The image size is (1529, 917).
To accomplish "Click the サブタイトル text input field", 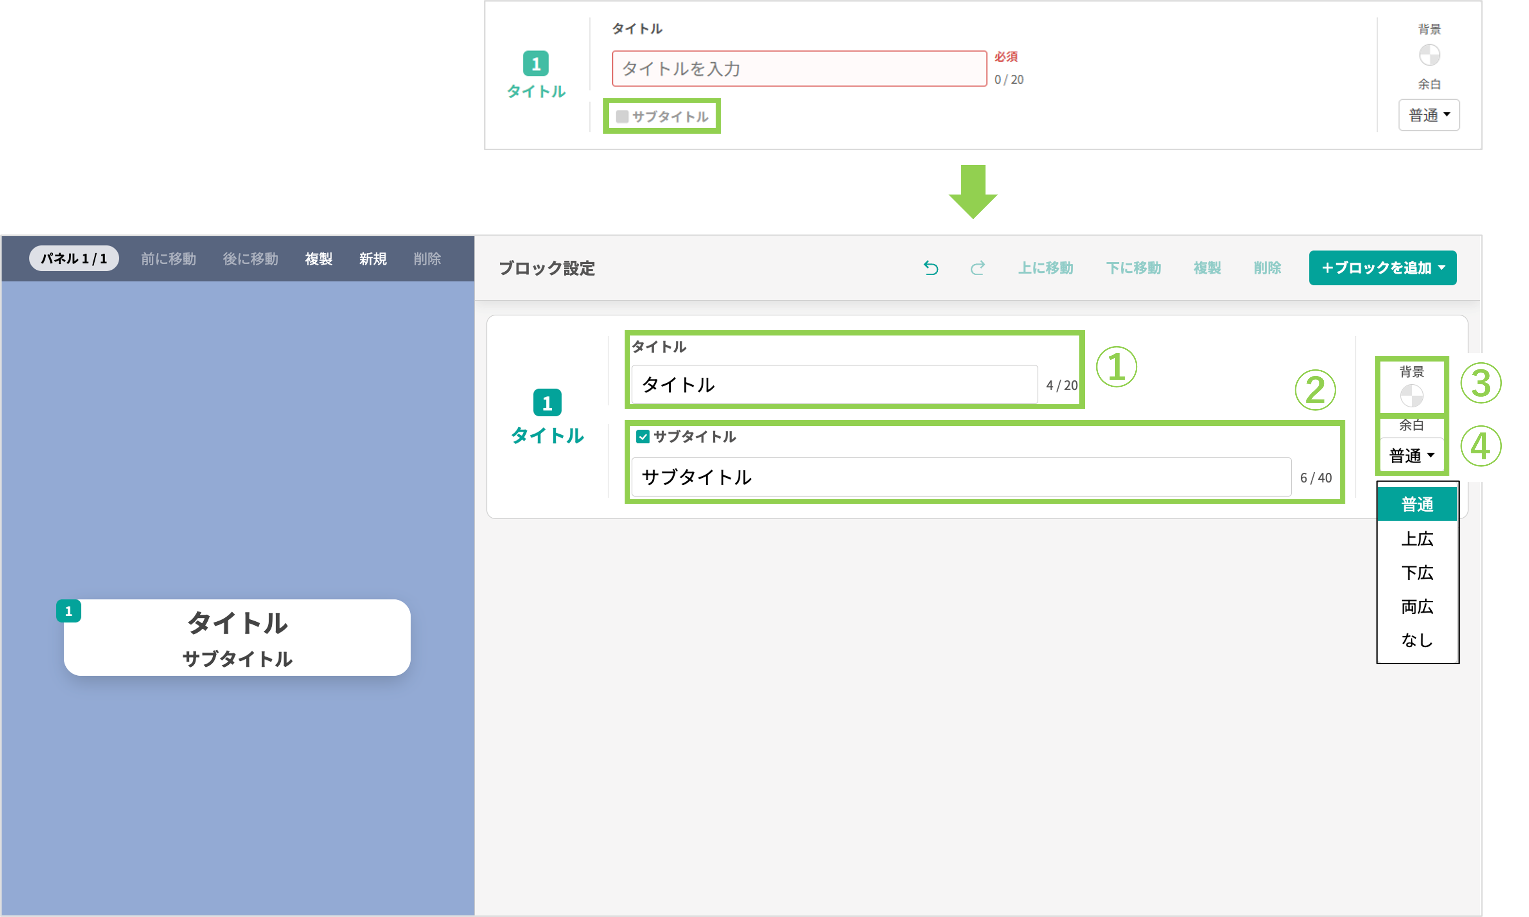I will pyautogui.click(x=960, y=477).
